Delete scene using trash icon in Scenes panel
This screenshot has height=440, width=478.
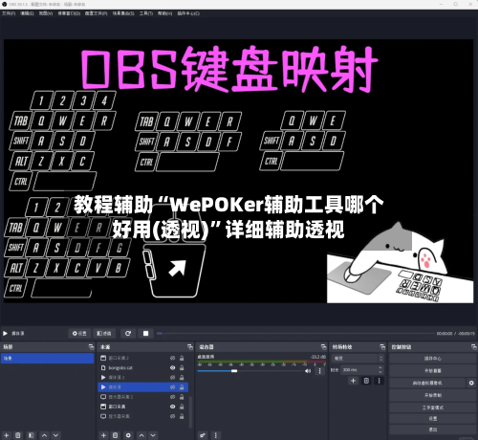[18, 435]
